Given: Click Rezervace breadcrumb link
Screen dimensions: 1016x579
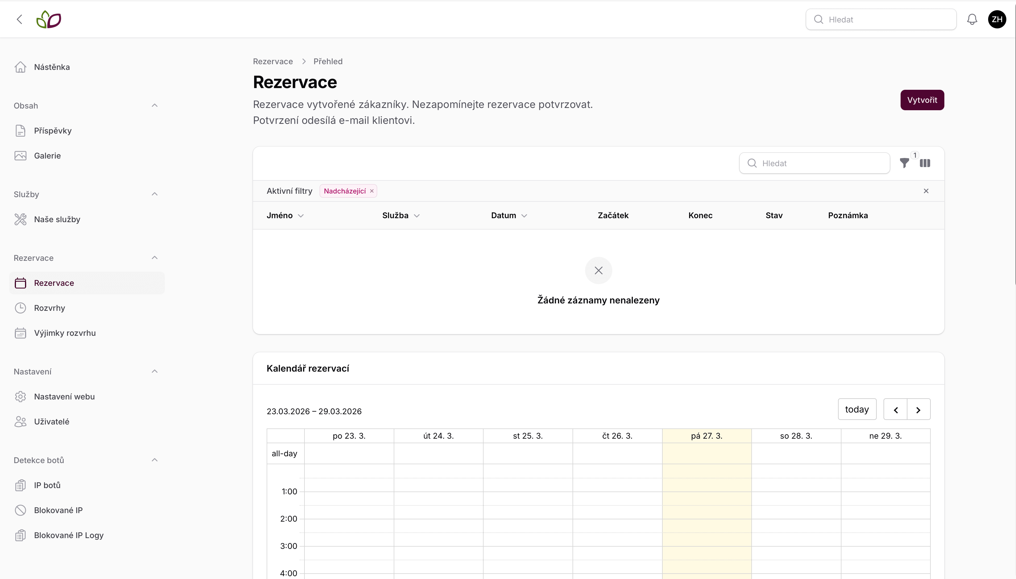Looking at the screenshot, I should tap(273, 61).
